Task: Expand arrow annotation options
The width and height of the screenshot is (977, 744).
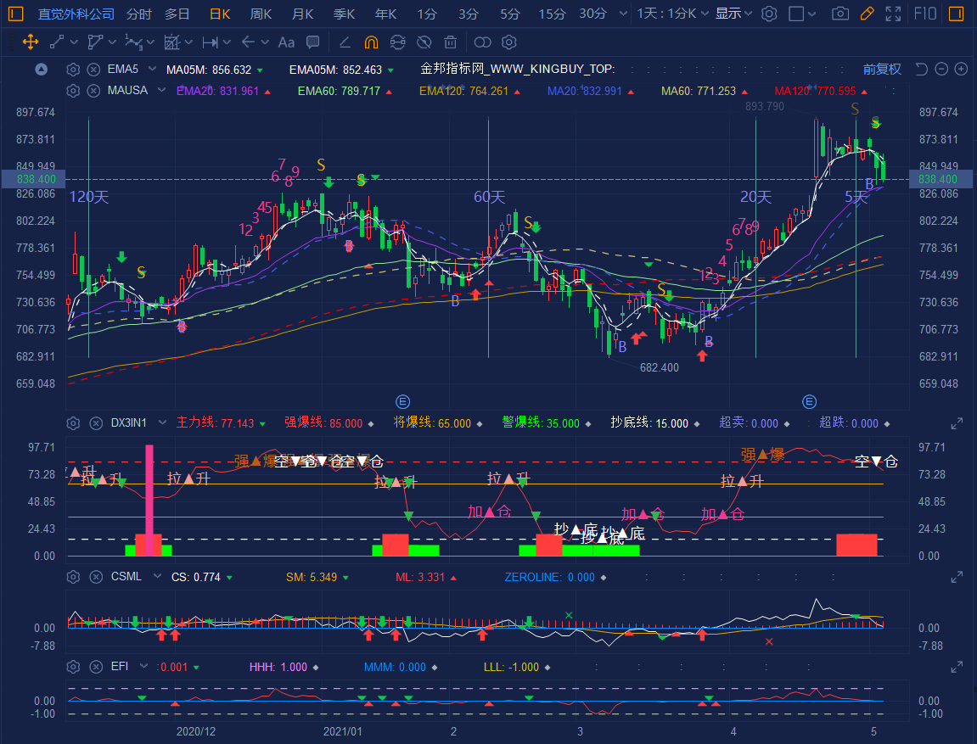Action: (x=265, y=42)
